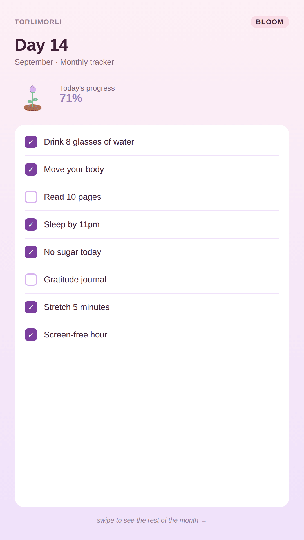Check the Read 10 pages checkbox
Image resolution: width=304 pixels, height=540 pixels.
(31, 197)
